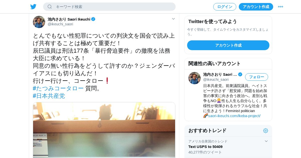Click the Twitter bird logo
This screenshot has width=301, height=158.
point(33,7)
